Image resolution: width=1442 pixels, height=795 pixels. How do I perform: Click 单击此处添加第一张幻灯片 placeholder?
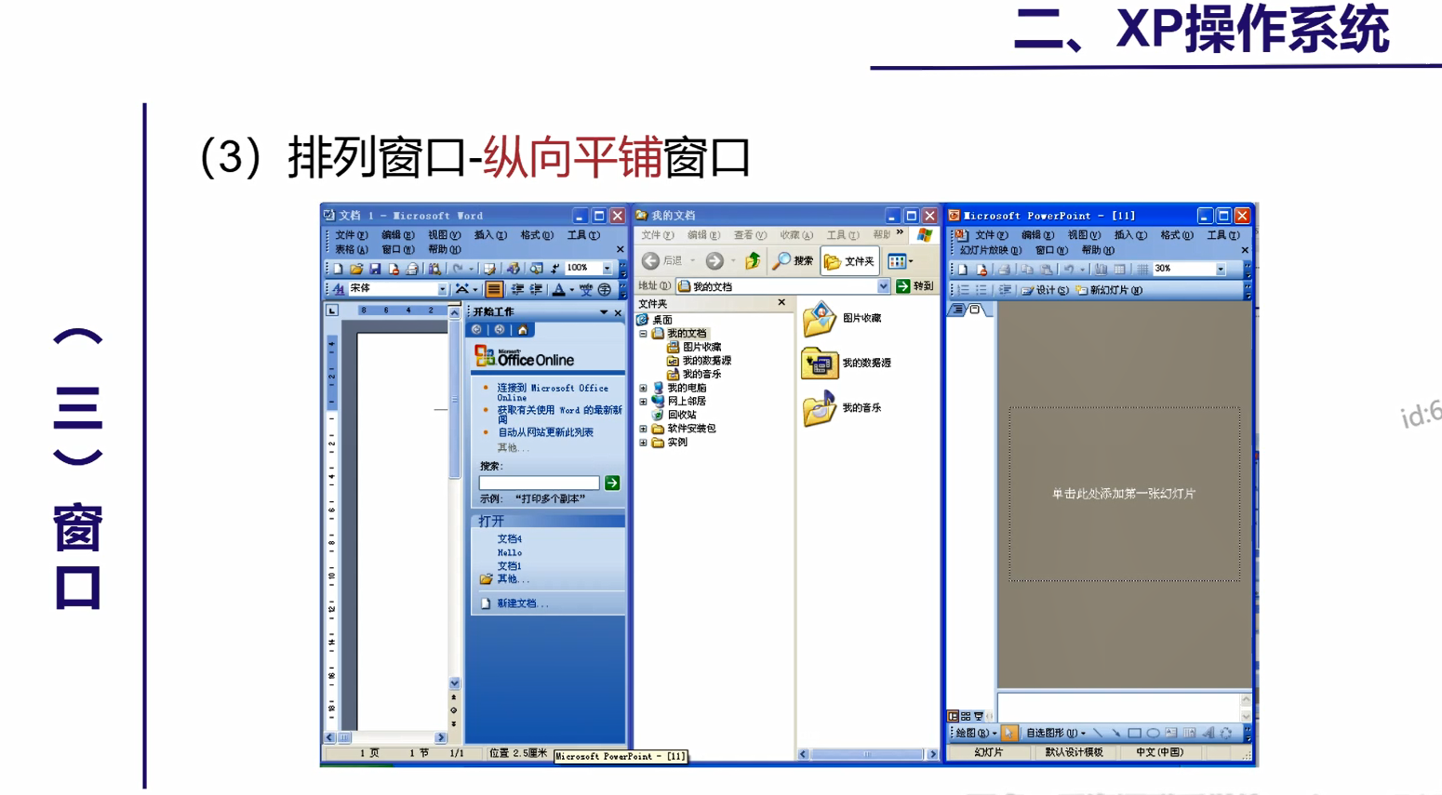pyautogui.click(x=1124, y=494)
